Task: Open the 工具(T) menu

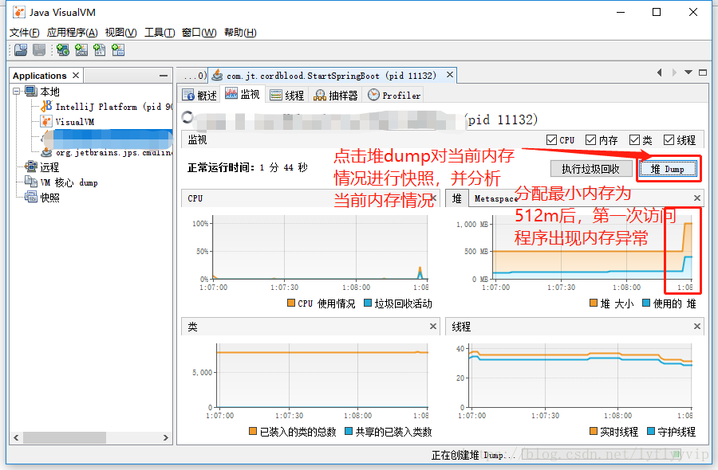Action: pyautogui.click(x=160, y=33)
